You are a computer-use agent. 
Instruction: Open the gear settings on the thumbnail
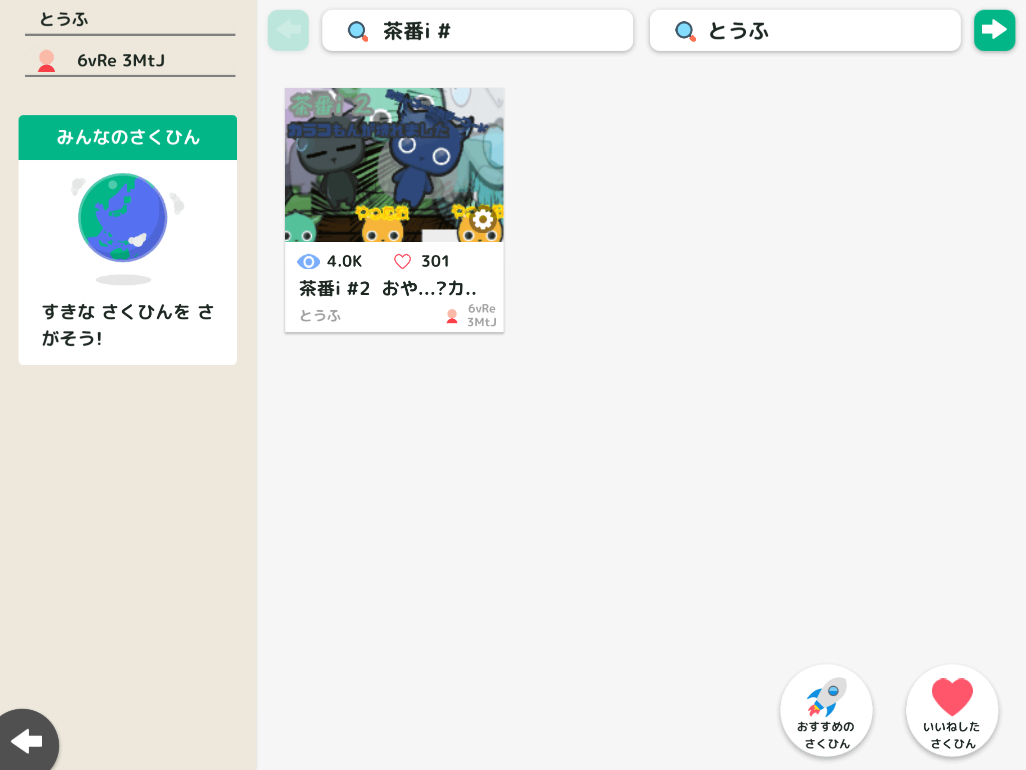pyautogui.click(x=482, y=220)
